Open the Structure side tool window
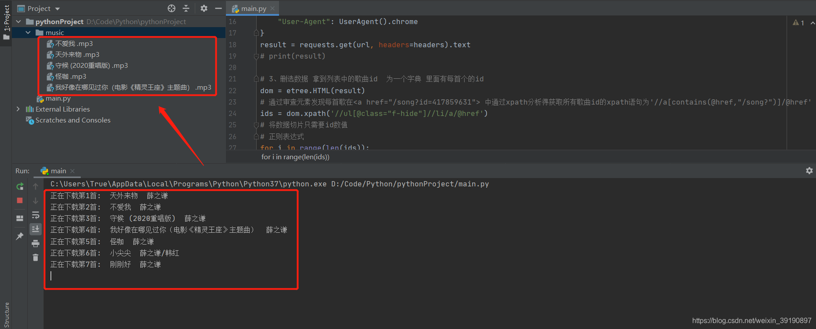This screenshot has height=329, width=816. pos(6,315)
